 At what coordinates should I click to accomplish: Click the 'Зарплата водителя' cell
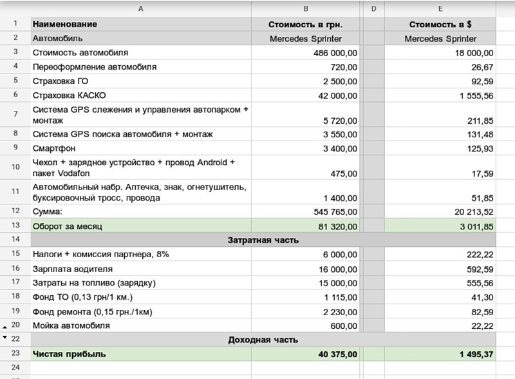141,269
